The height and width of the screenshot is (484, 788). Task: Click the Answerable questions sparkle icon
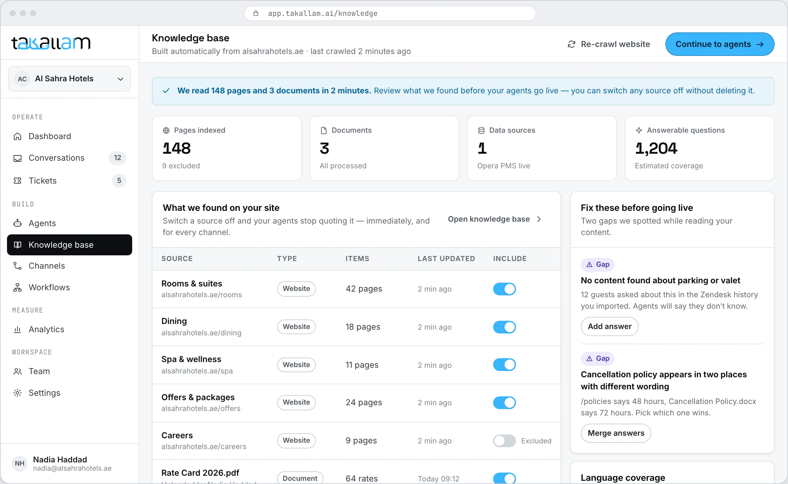[x=639, y=130]
